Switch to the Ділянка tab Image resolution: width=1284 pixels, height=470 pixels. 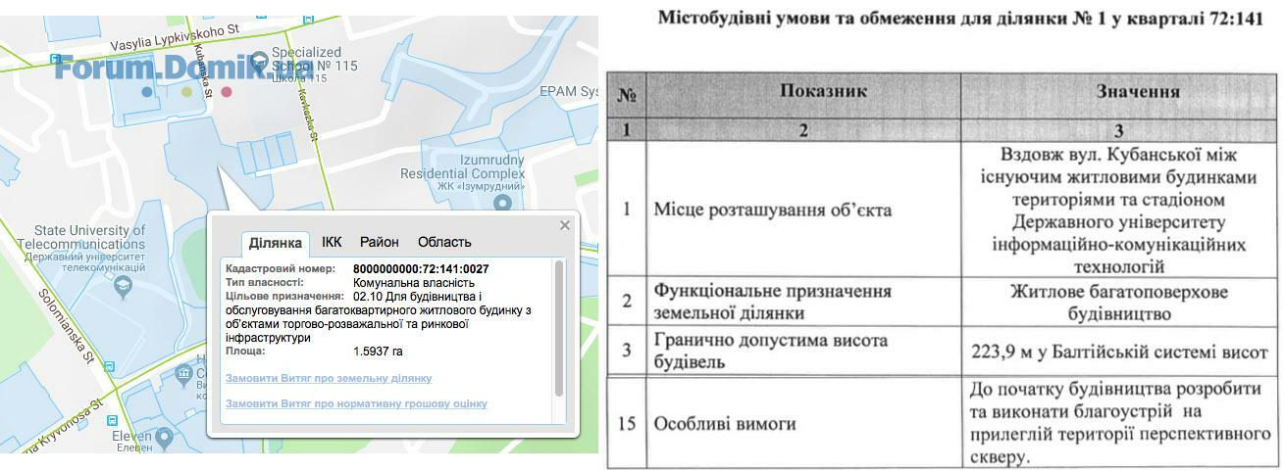click(x=276, y=243)
